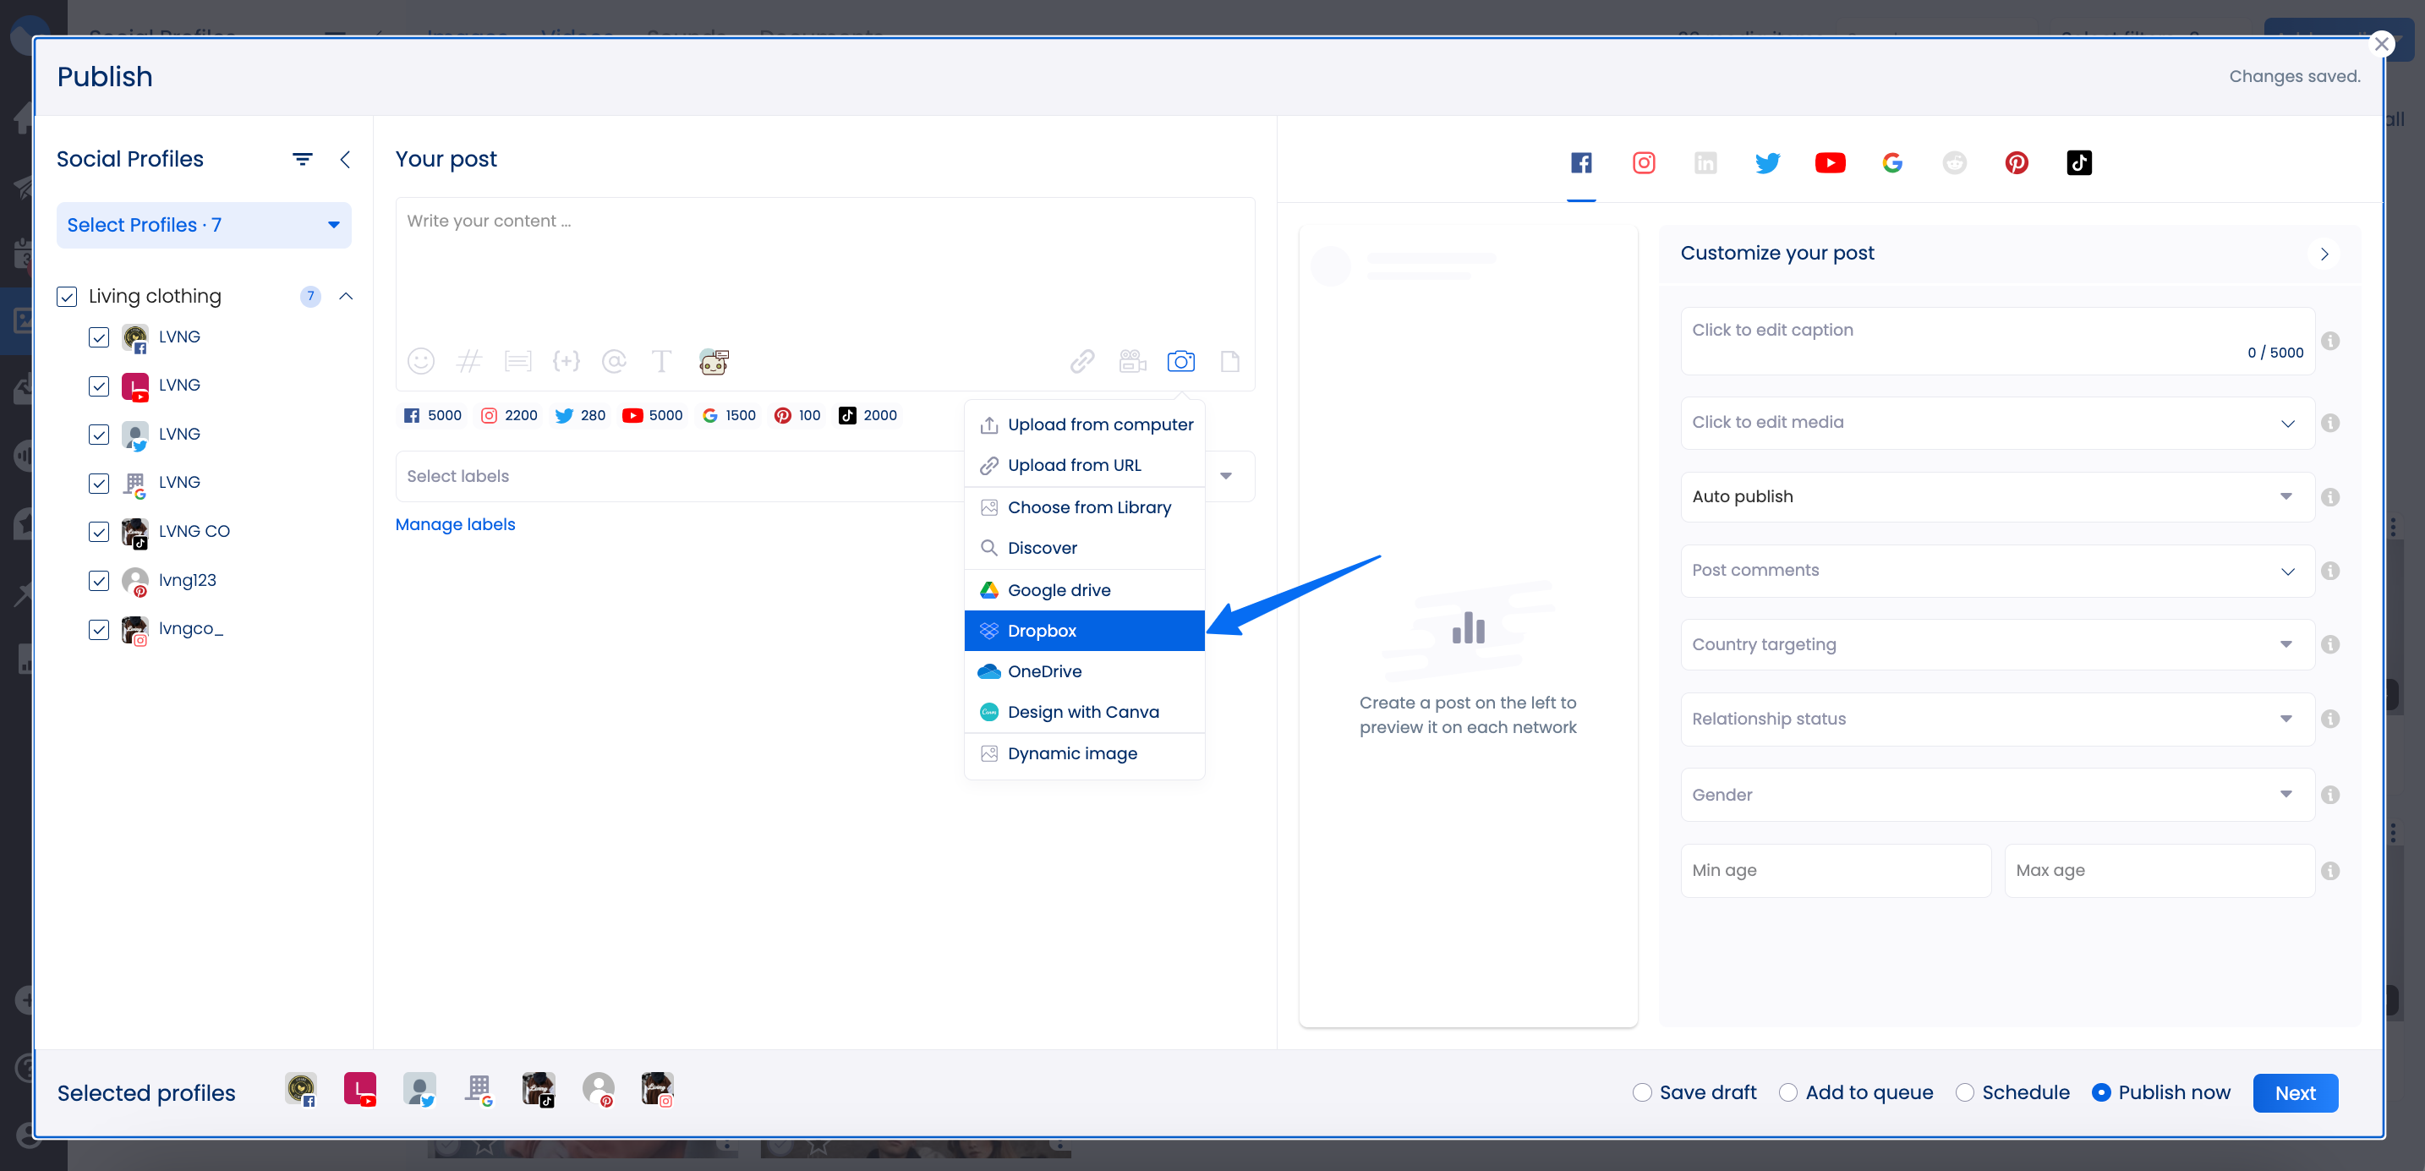The image size is (2425, 1171).
Task: Uncheck the LVNG Twitter profile
Action: (x=99, y=434)
